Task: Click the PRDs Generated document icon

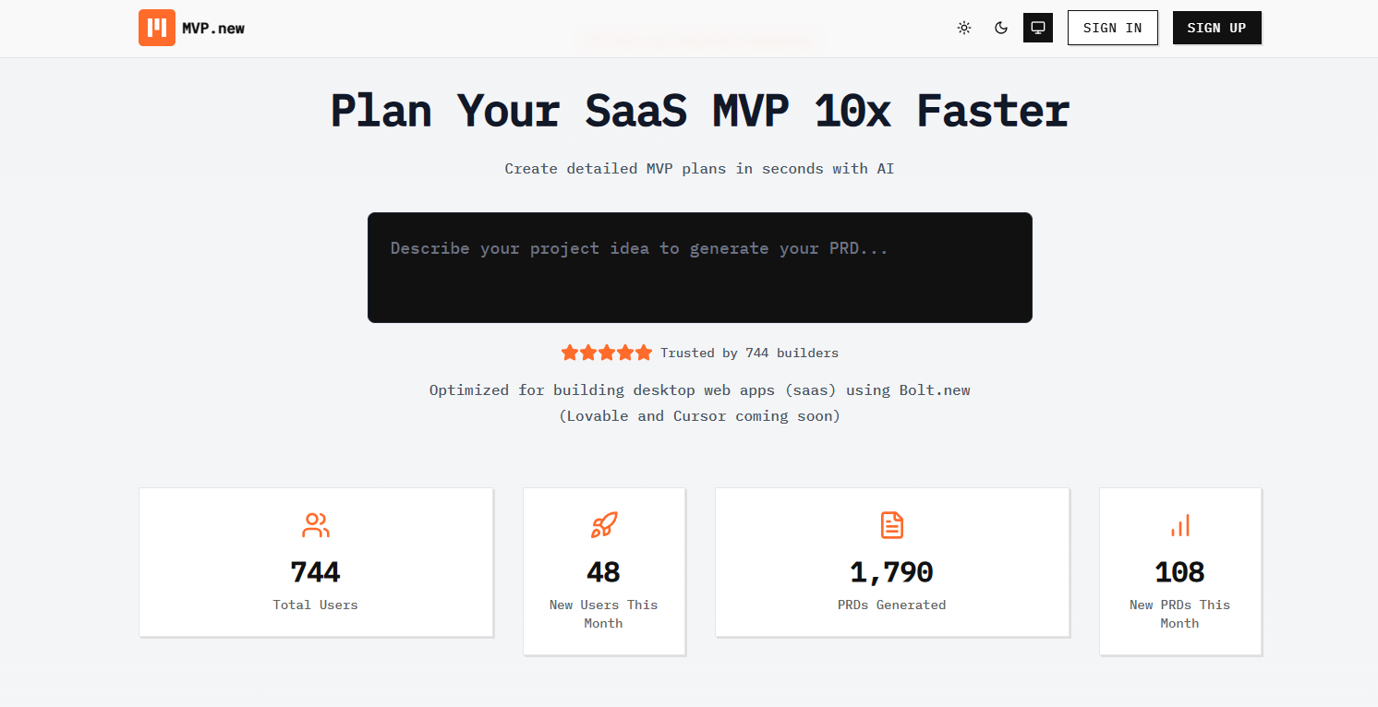Action: 892,526
